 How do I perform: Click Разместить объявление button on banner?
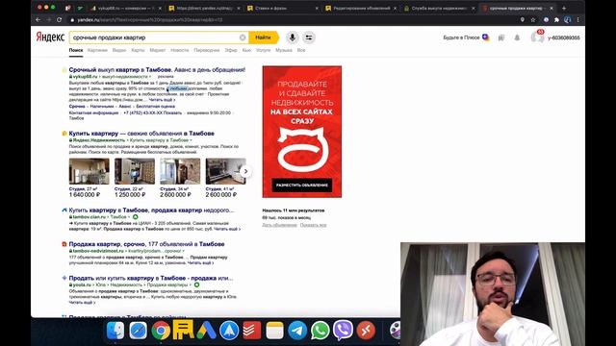click(301, 185)
